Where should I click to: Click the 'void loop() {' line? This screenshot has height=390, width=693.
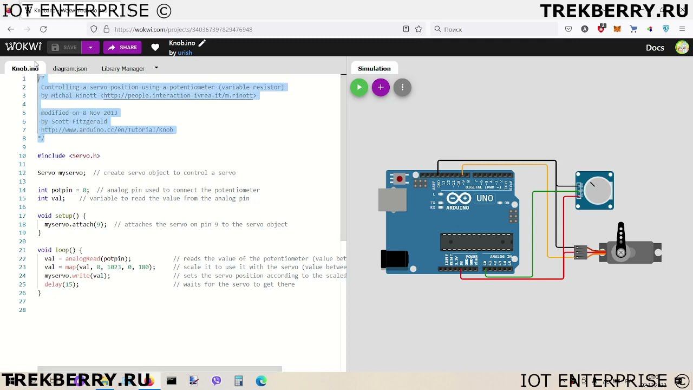click(60, 250)
